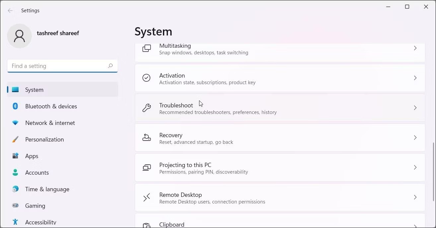Click the back arrow button

click(10, 10)
